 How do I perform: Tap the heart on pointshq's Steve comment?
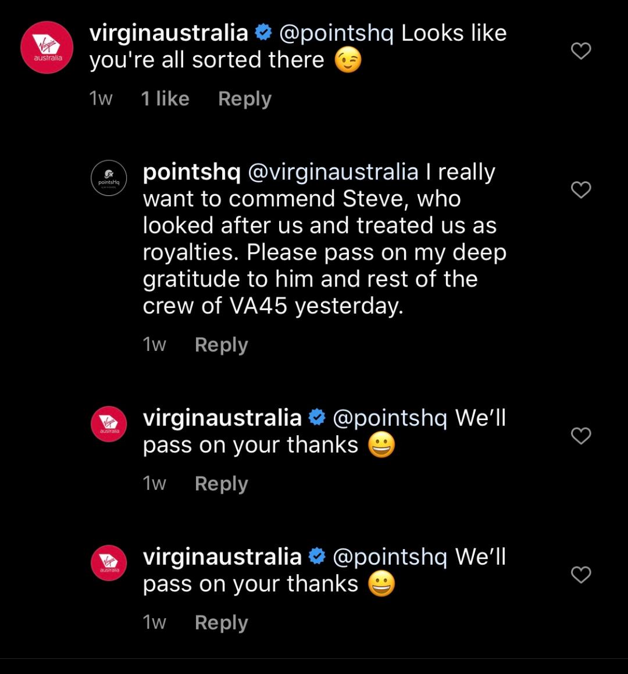tap(581, 190)
